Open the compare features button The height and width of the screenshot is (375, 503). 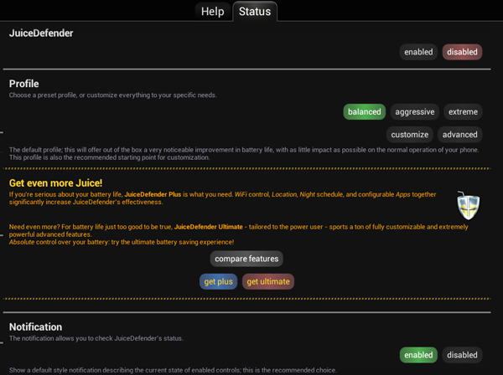(246, 259)
